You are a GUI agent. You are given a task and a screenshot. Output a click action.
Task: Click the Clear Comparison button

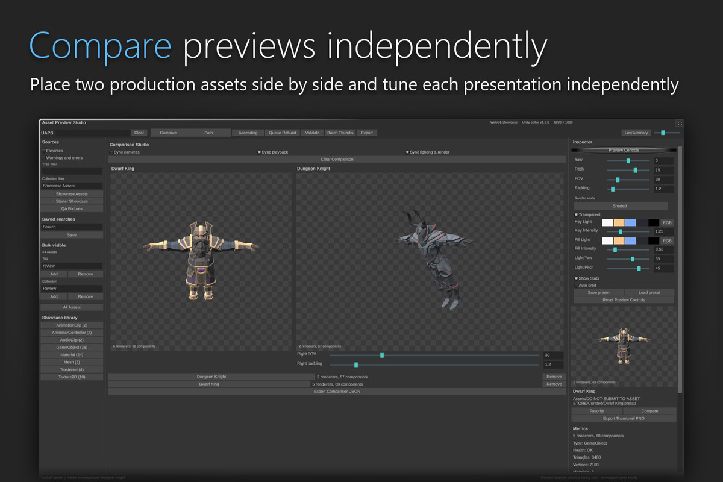click(x=337, y=160)
